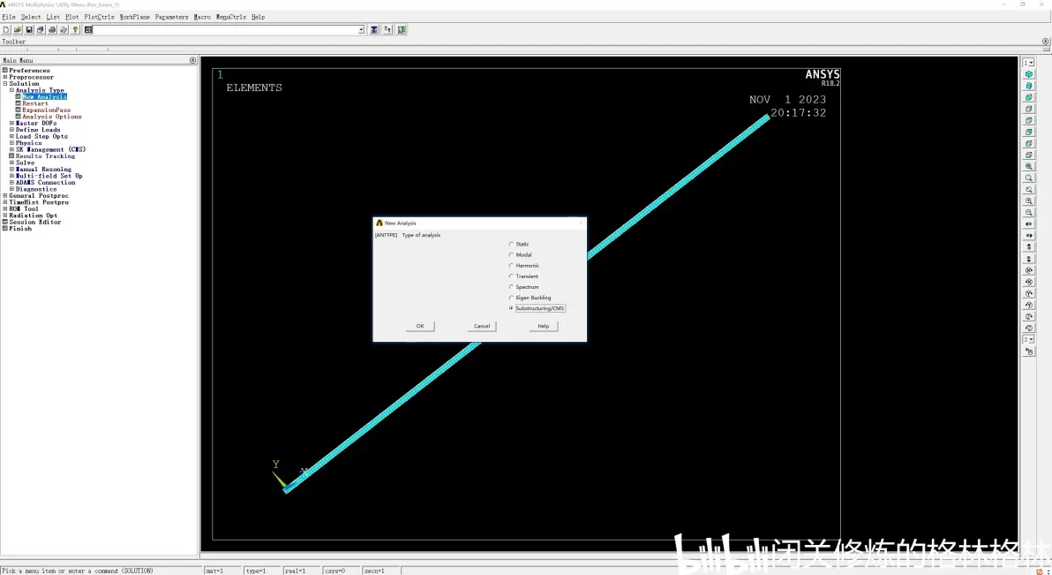Click the Report Generator toolbar icon
The image size is (1052, 575).
click(x=64, y=29)
